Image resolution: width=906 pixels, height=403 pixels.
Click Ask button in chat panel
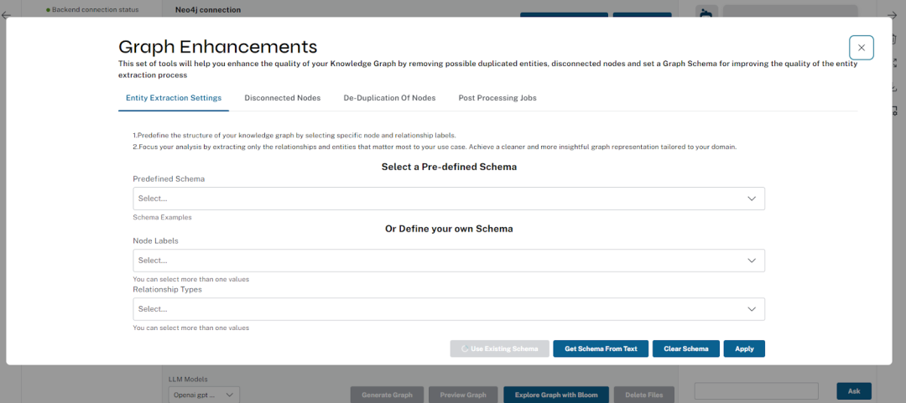tap(854, 391)
